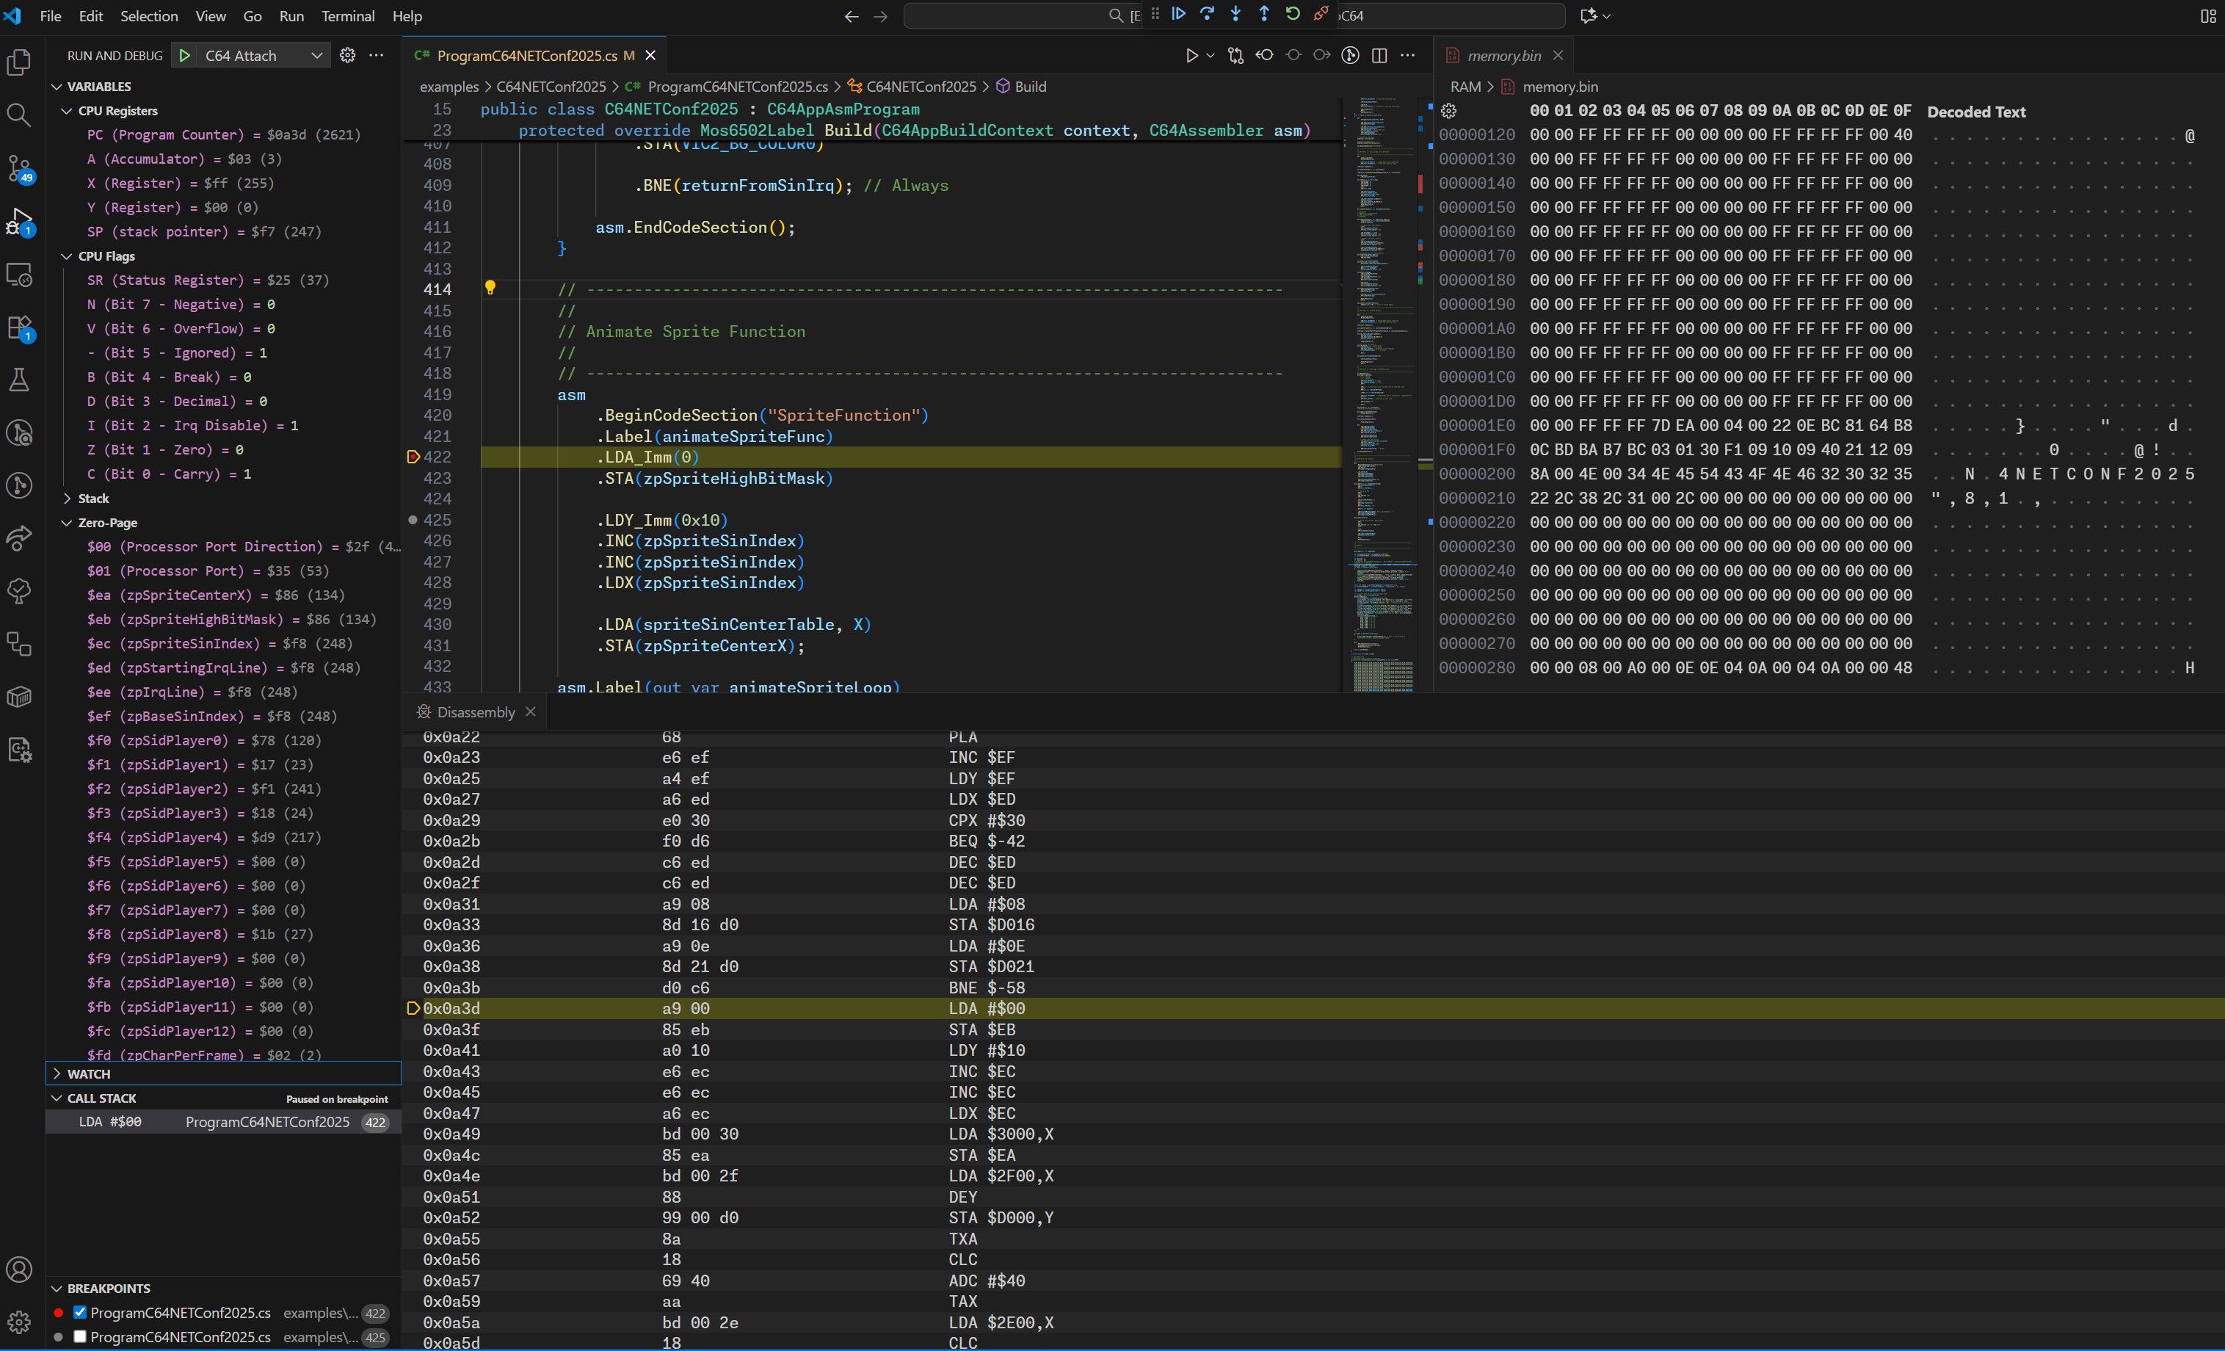Disconnect the debugger session
This screenshot has height=1351, width=2225.
1321,13
